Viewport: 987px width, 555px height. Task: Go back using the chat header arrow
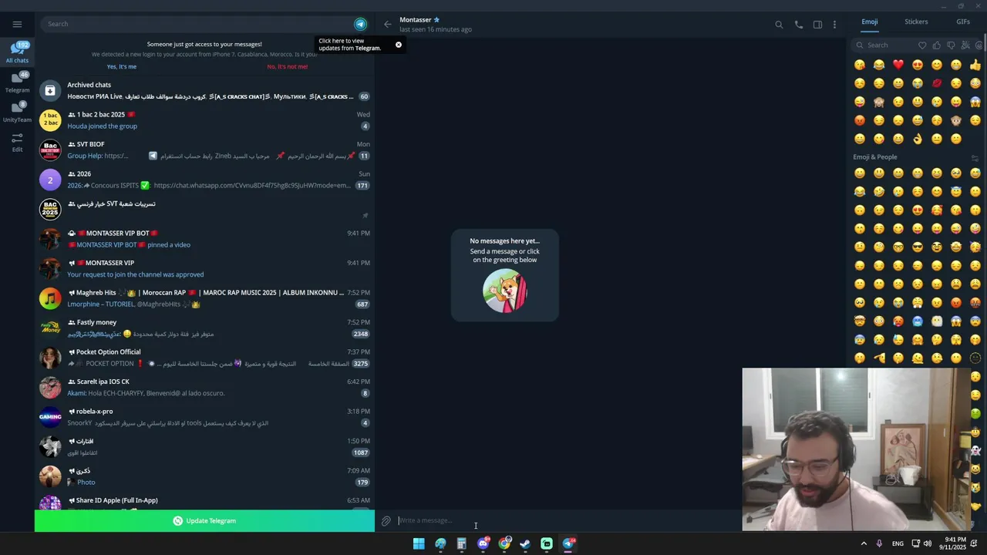388,24
